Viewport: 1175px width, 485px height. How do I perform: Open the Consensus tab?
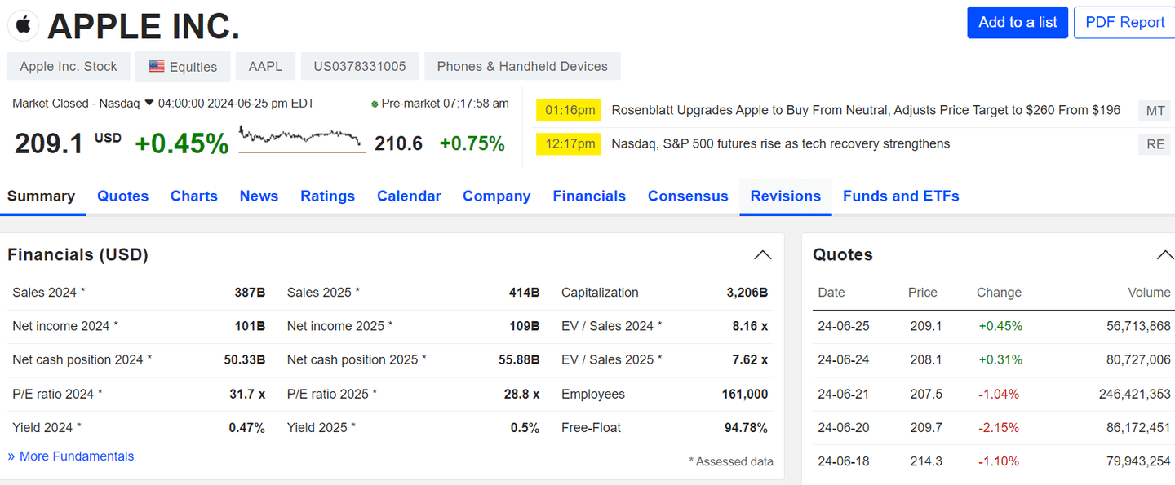pos(687,196)
